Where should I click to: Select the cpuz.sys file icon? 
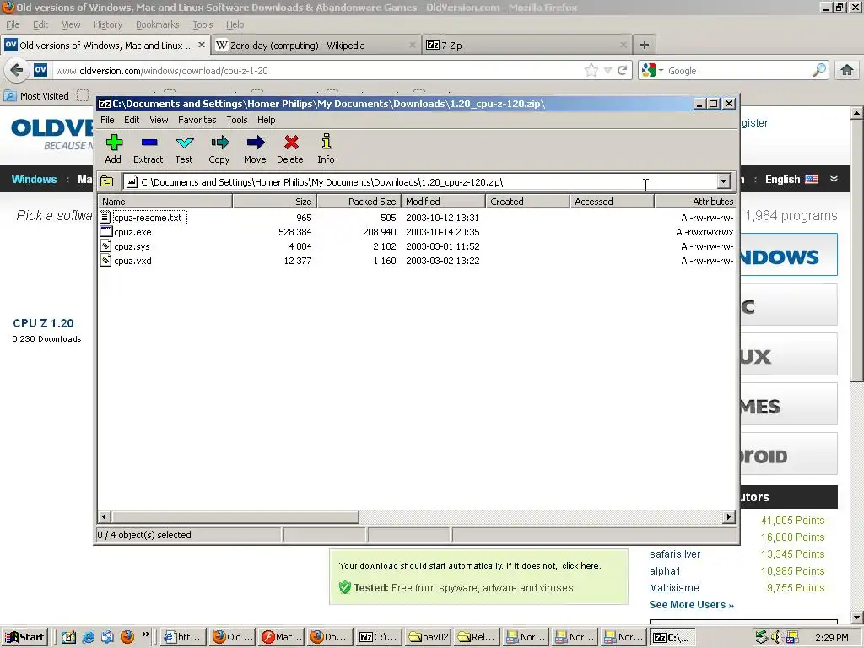coord(105,246)
